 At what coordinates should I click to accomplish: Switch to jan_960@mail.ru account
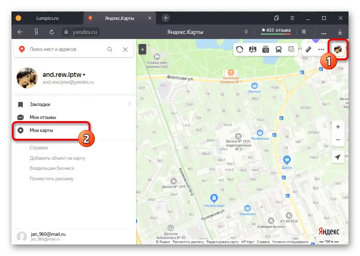73,236
